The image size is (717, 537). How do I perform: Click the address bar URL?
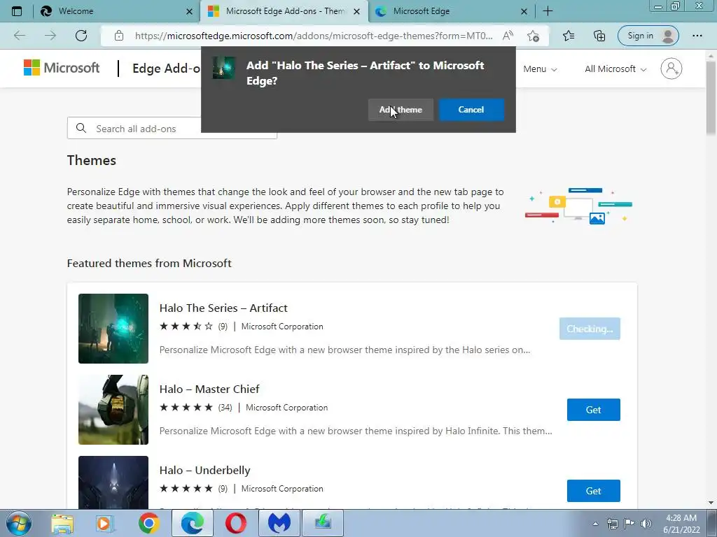(x=314, y=36)
